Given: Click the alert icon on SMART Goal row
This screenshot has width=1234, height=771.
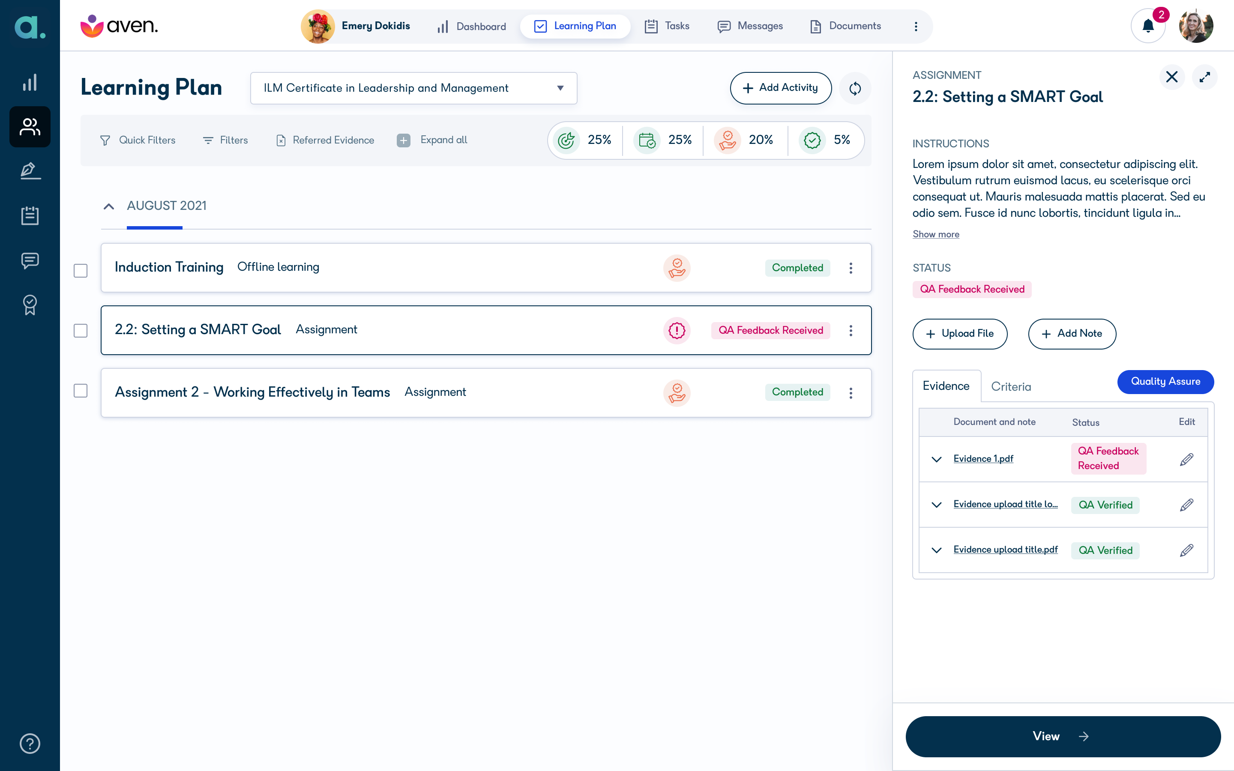Looking at the screenshot, I should tap(677, 330).
